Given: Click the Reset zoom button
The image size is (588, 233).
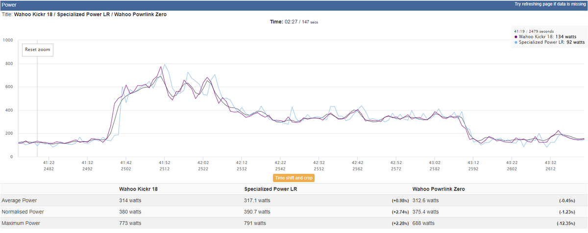Looking at the screenshot, I should pos(38,49).
